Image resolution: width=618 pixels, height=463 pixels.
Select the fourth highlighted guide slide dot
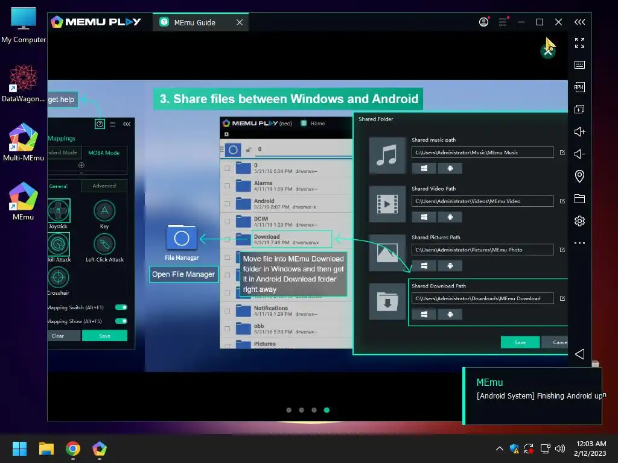327,410
